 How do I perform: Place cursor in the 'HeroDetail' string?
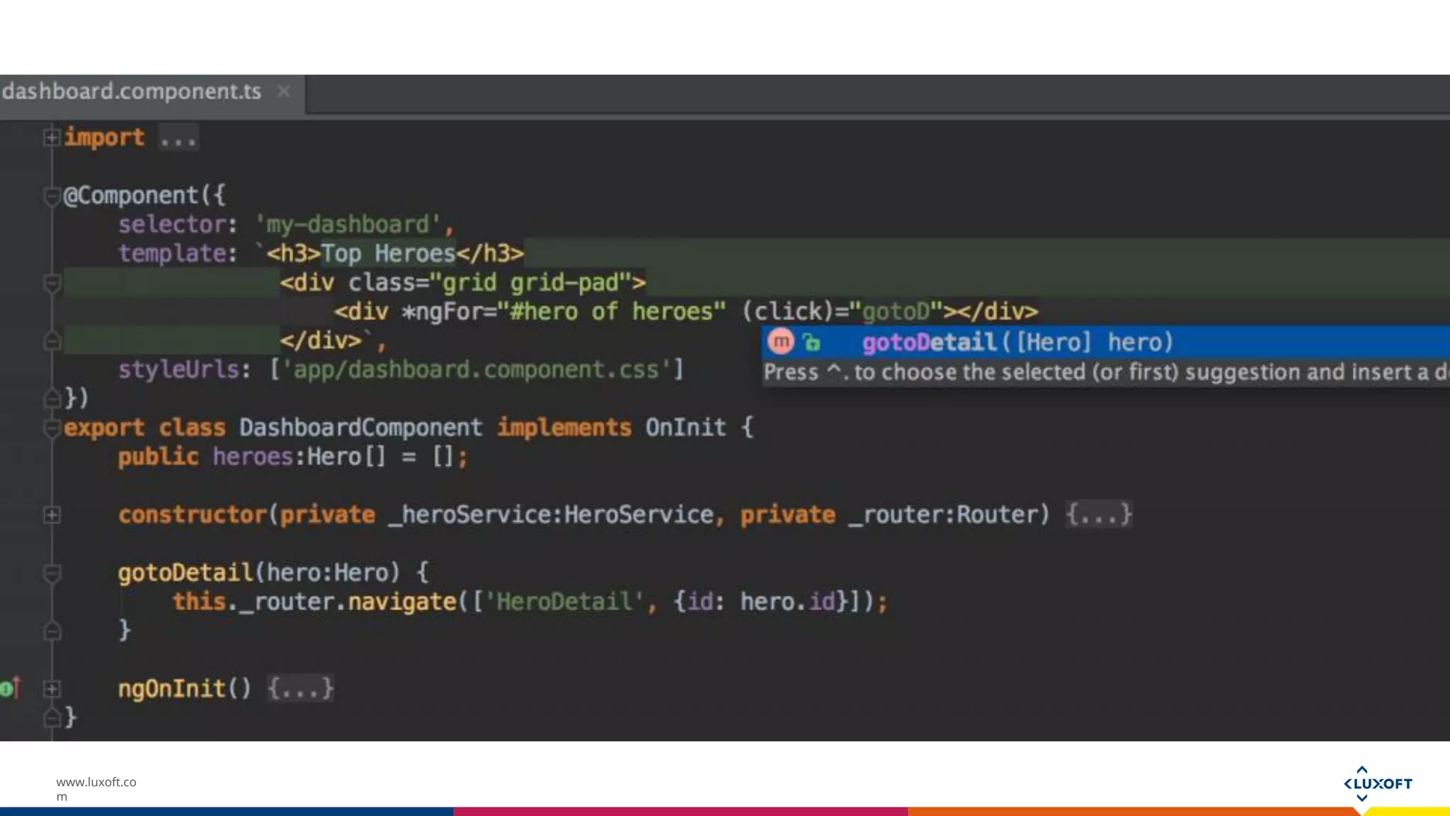[564, 602]
